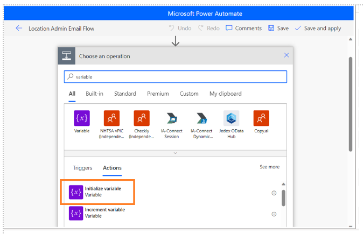Click the Redo button
Image resolution: width=364 pixels, height=234 pixels.
click(x=209, y=29)
